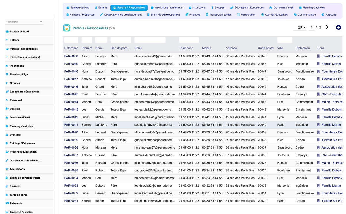Viewport: 346px width, 214px height.
Task: Open the Rechercher dropdown in sidebar
Action: pos(24,22)
